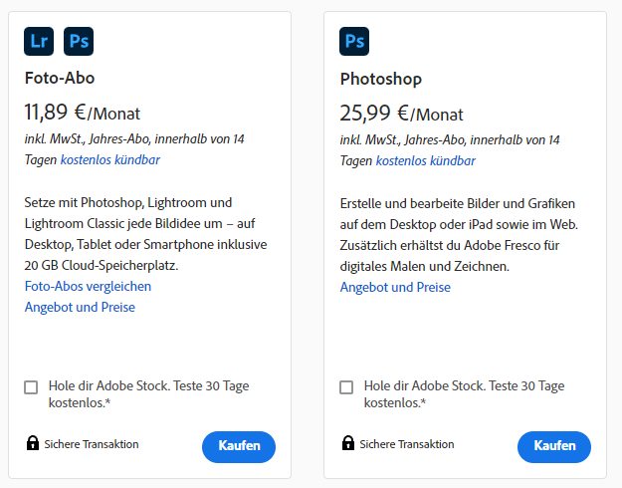This screenshot has height=488, width=622.
Task: Enable Adobe Stock checkbox for Photoshop plan
Action: pyautogui.click(x=346, y=387)
